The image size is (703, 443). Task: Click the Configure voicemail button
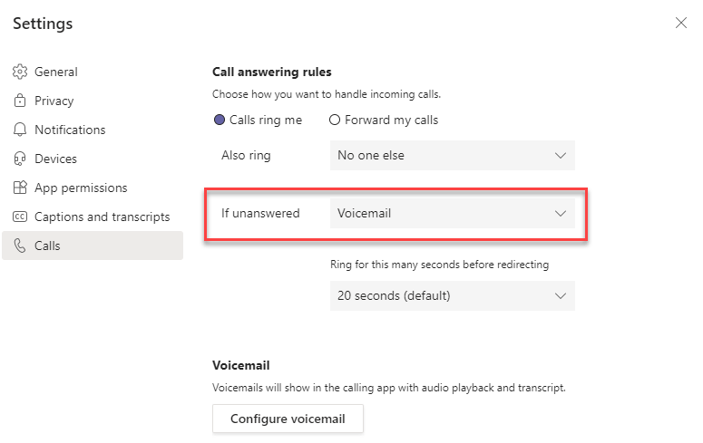point(288,419)
